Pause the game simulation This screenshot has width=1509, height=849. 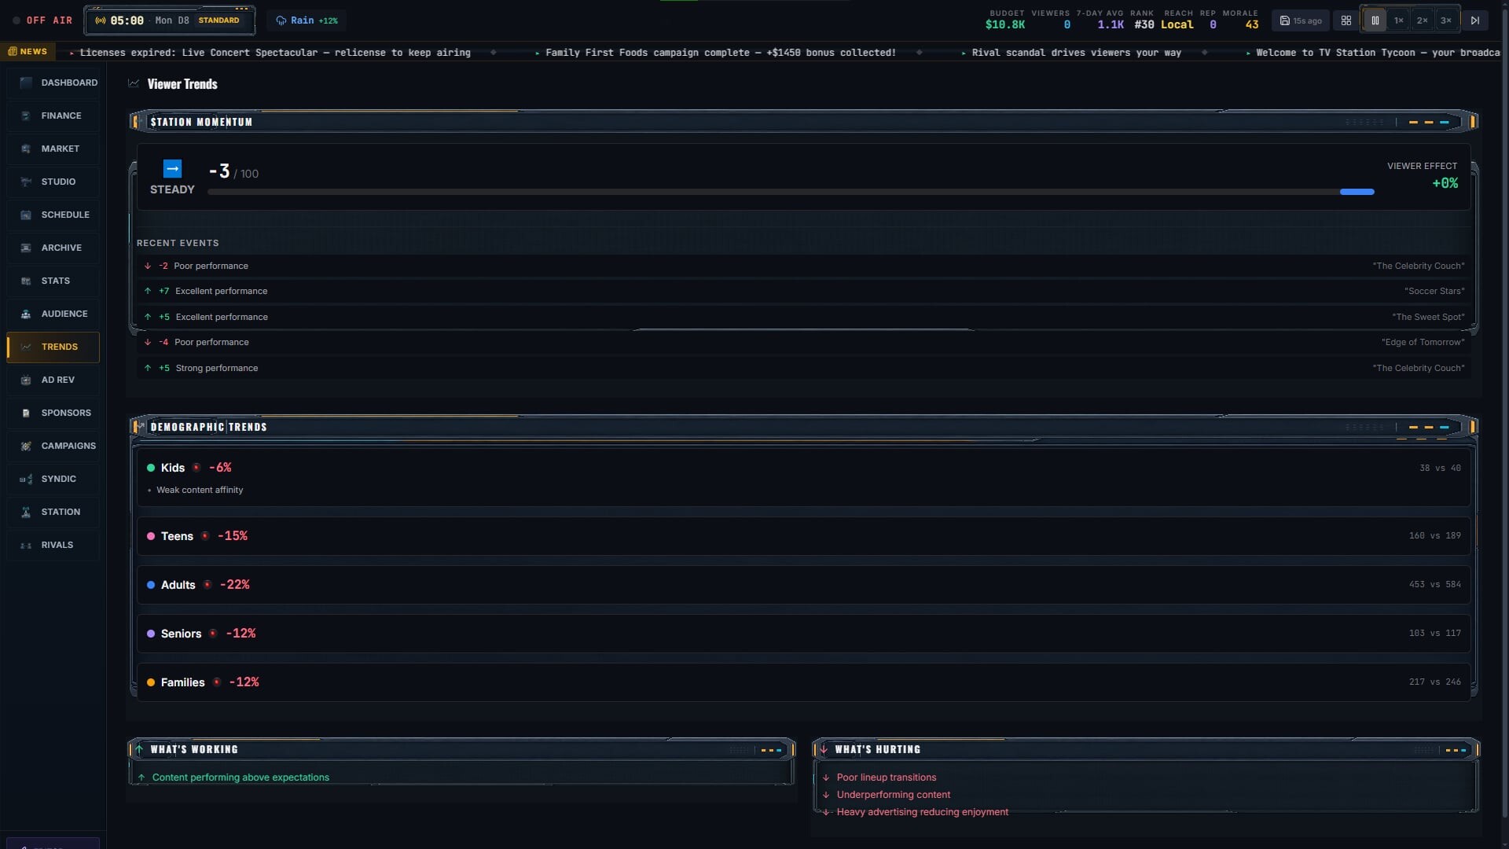pos(1375,20)
